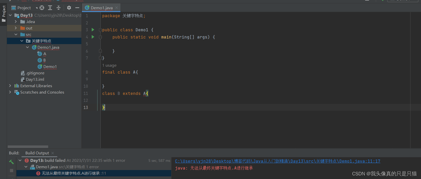The height and width of the screenshot is (179, 421).
Task: Select the Demo1.java editor tab
Action: coord(101,8)
